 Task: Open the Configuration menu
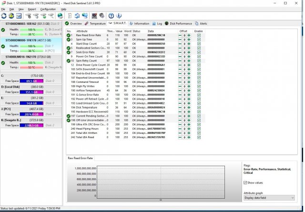48,9
